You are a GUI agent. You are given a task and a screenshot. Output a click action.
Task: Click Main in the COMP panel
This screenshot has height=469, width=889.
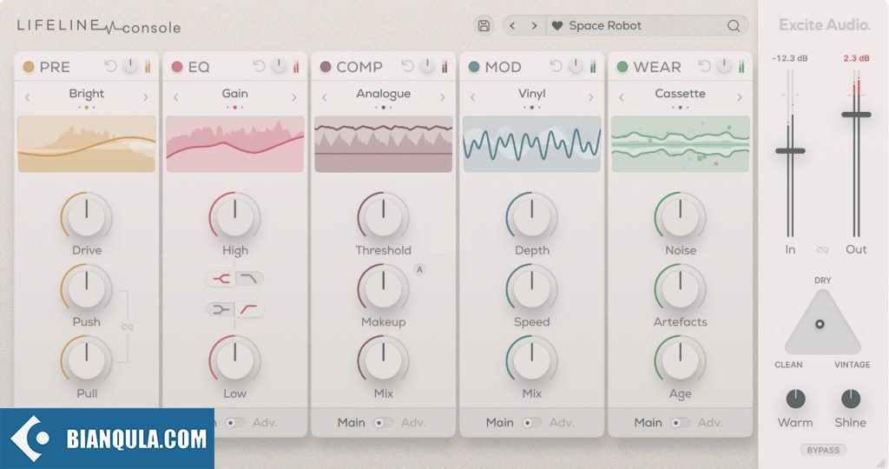point(351,422)
